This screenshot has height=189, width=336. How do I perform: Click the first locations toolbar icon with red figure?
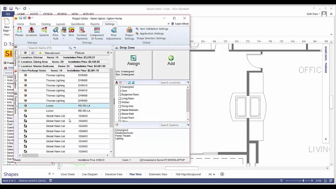tap(117, 83)
